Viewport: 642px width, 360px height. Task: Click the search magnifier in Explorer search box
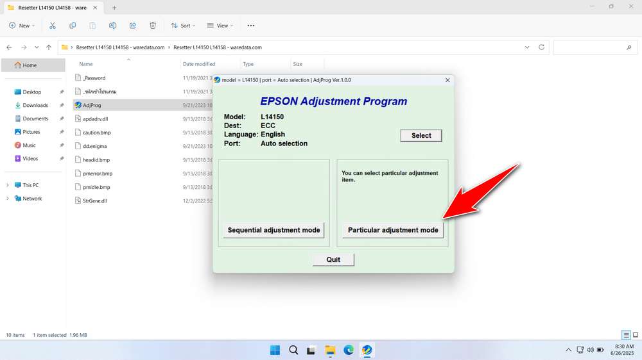[629, 47]
